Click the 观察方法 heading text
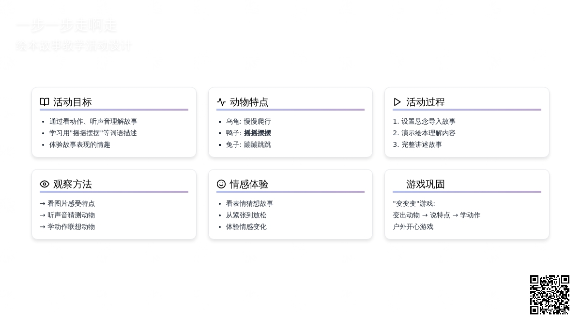Image resolution: width=581 pixels, height=326 pixels. pos(72,184)
